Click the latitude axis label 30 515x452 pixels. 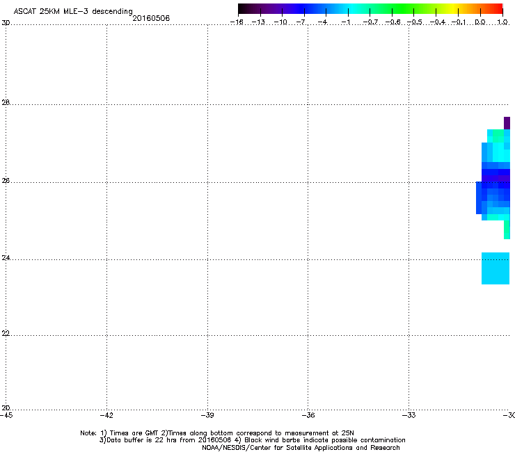[6, 23]
